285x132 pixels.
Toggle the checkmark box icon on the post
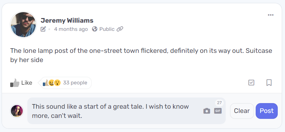click(251, 83)
